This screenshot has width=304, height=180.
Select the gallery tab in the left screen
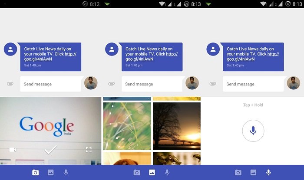pyautogui.click(x=51, y=173)
